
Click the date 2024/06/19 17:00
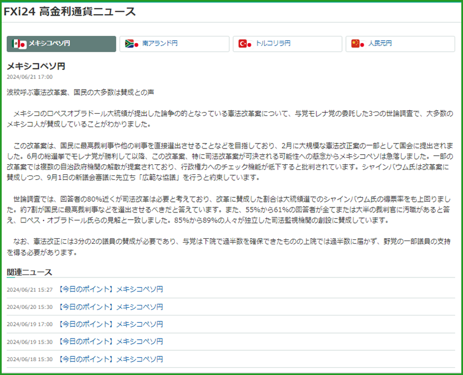point(30,325)
